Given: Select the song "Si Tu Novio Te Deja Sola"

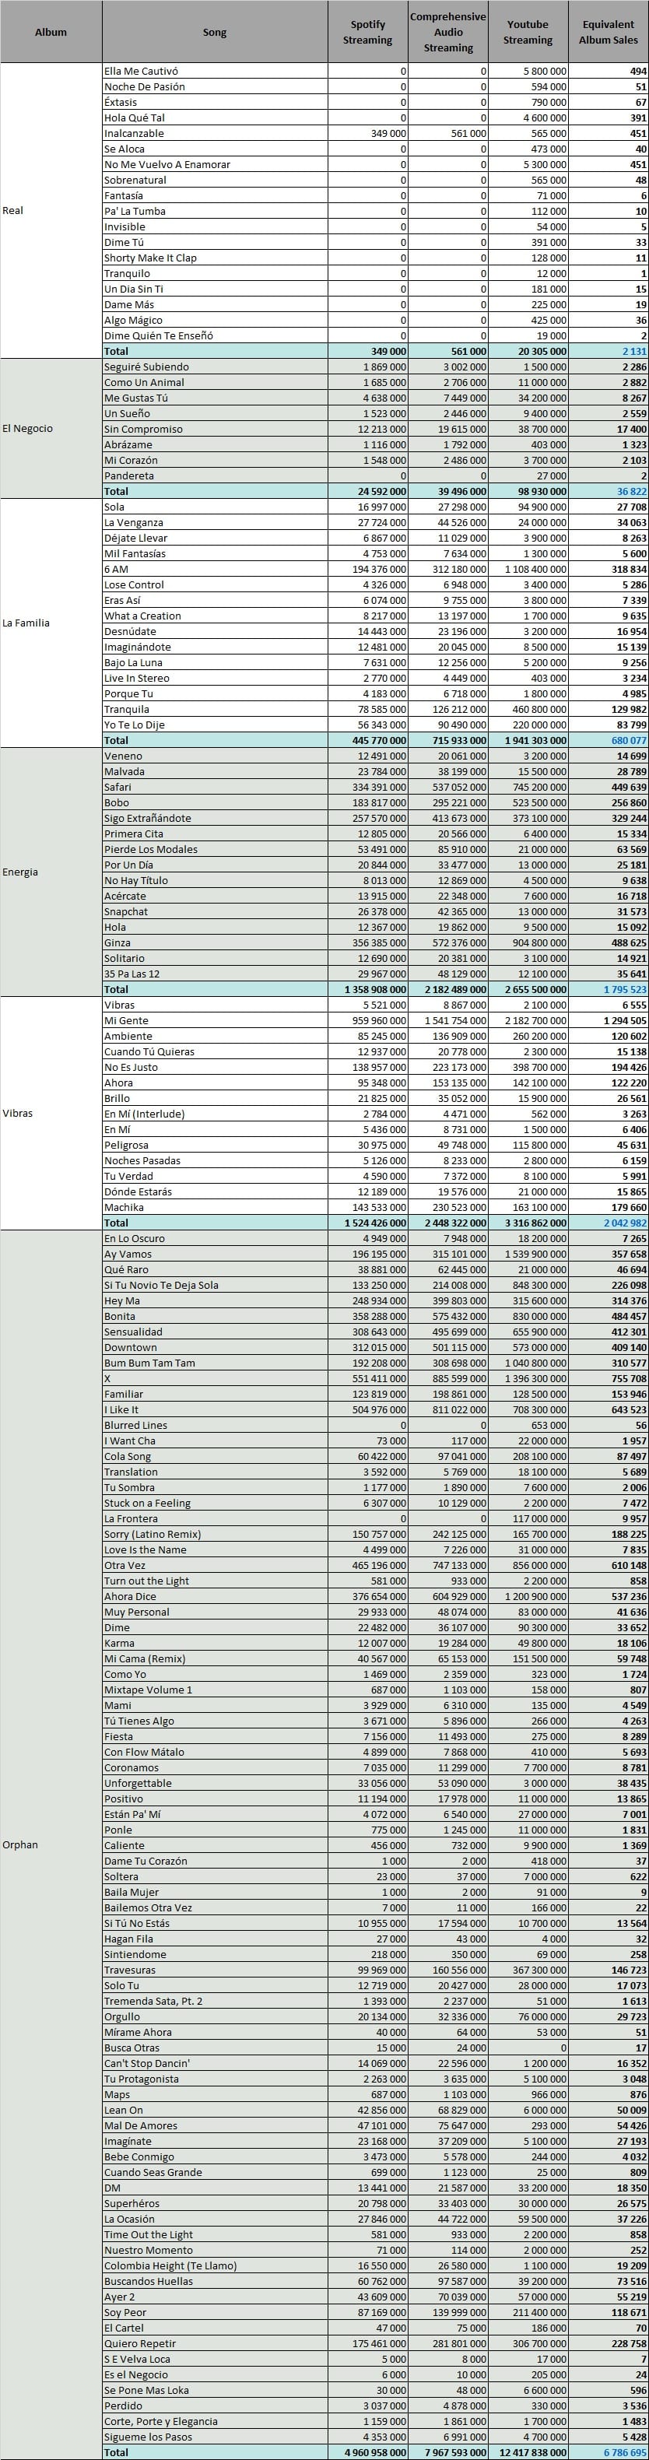Looking at the screenshot, I should pyautogui.click(x=161, y=1286).
